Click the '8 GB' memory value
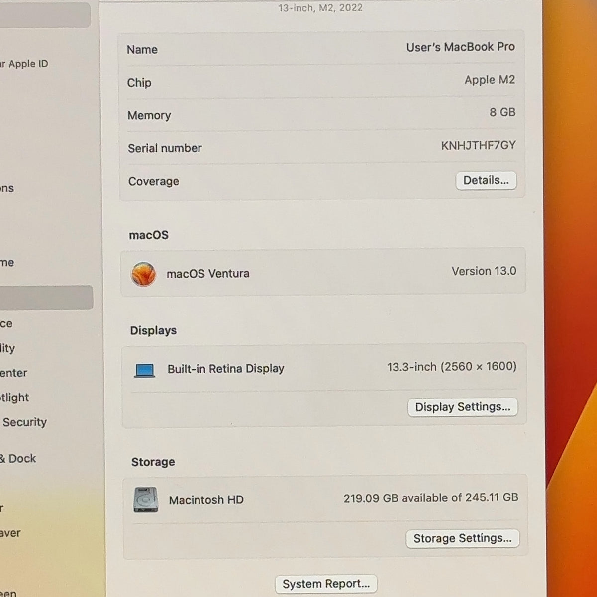 502,112
